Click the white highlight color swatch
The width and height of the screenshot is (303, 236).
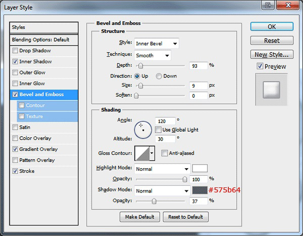click(x=200, y=168)
